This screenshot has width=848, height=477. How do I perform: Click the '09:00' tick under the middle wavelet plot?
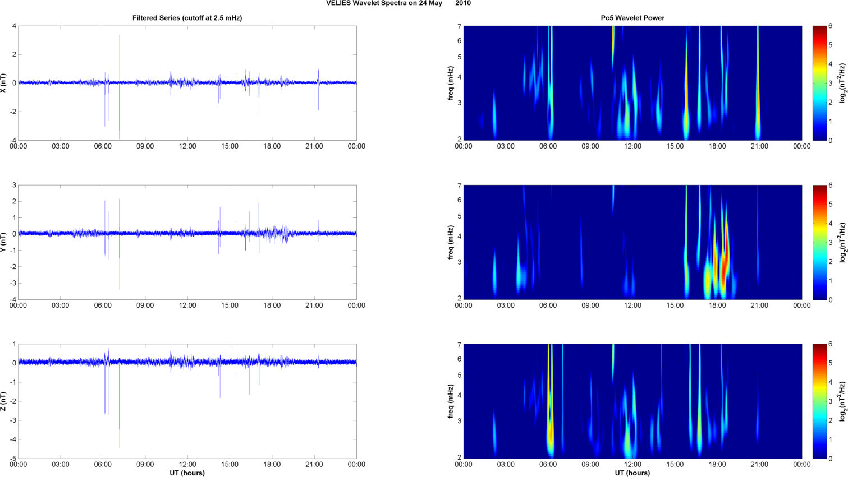click(590, 305)
